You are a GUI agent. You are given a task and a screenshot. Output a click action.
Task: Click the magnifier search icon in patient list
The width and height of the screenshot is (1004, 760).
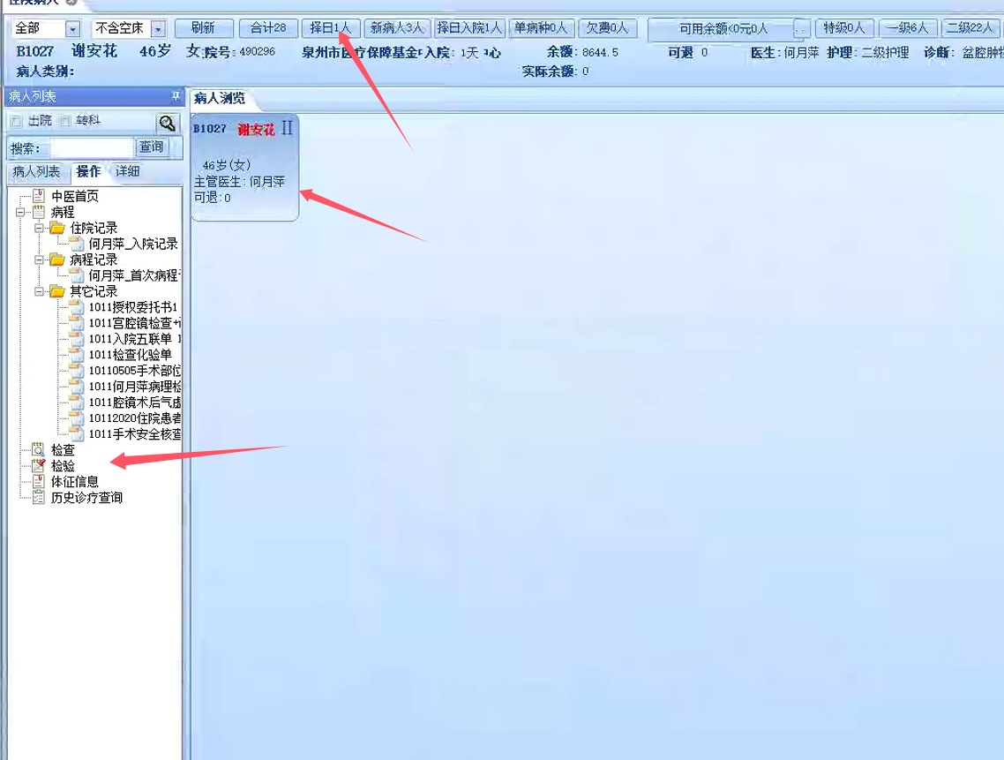point(167,123)
